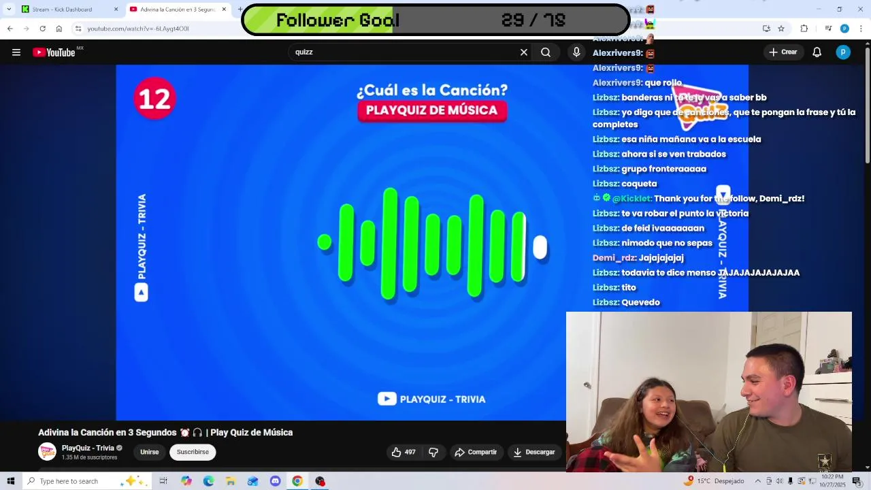
Task: Click the Unirse join button
Action: tap(150, 452)
